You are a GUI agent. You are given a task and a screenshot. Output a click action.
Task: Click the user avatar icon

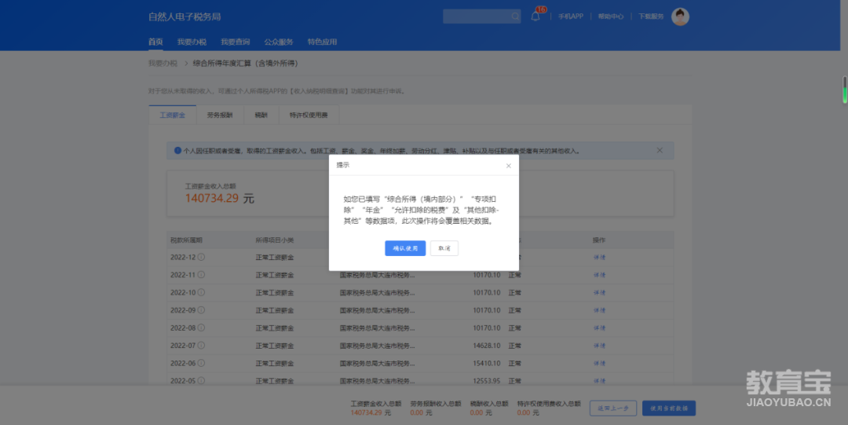tap(680, 16)
